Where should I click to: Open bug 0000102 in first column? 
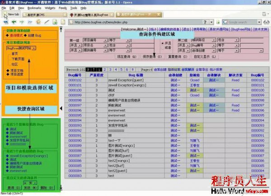pos(75,80)
